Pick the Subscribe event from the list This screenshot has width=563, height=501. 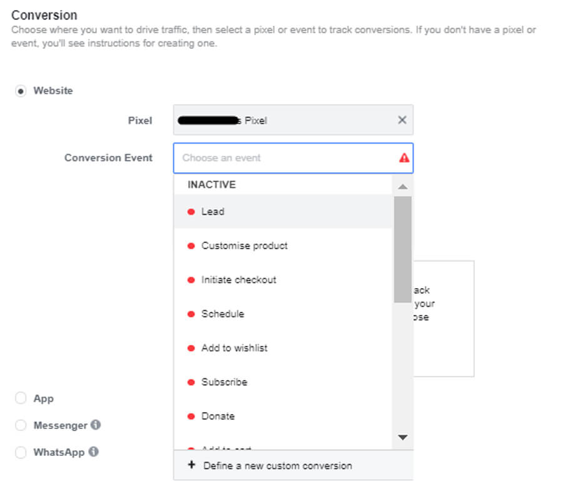click(224, 382)
